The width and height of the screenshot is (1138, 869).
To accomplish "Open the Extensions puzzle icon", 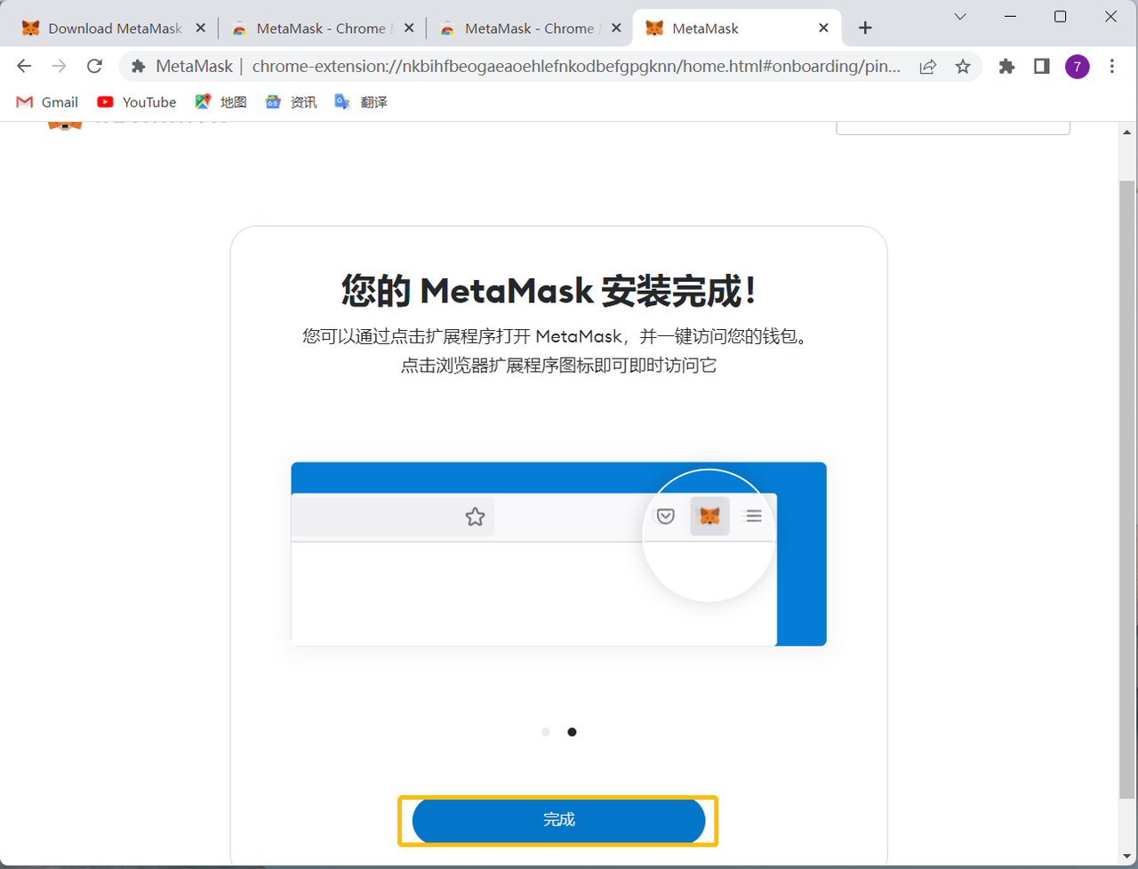I will (1006, 66).
